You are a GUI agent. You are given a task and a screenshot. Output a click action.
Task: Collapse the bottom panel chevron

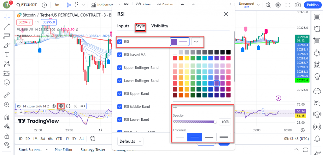pos(296,149)
